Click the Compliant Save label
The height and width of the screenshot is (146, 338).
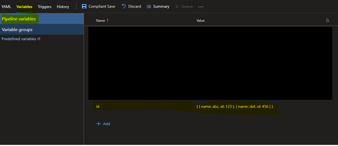coord(102,6)
